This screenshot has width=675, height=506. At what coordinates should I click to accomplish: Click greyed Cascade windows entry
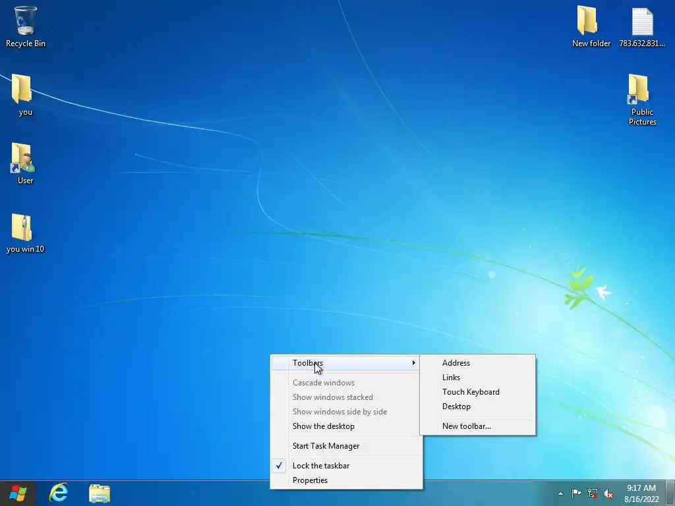pyautogui.click(x=346, y=383)
